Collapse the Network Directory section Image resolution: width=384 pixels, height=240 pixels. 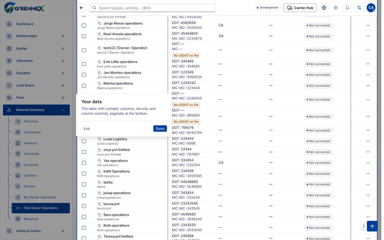click(63, 110)
